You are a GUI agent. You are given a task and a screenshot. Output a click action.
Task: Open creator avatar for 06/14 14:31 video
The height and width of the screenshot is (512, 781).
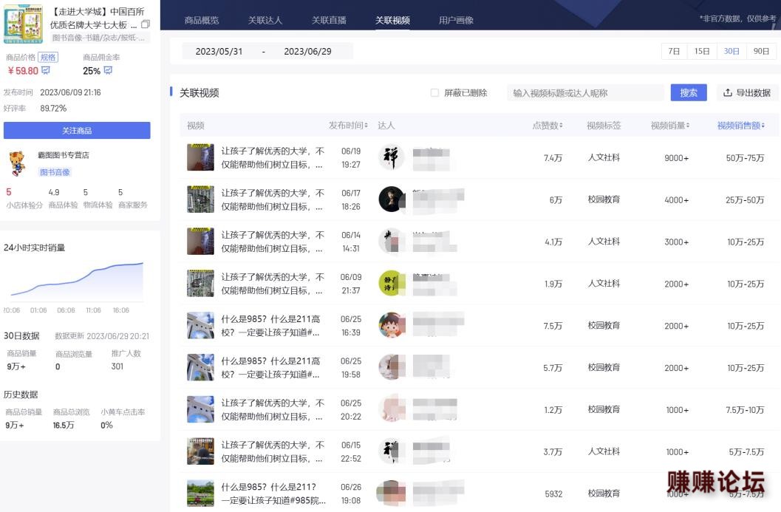tap(391, 242)
